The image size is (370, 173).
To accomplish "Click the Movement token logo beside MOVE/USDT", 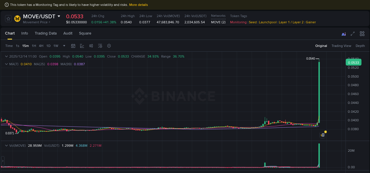I will pos(17,19).
